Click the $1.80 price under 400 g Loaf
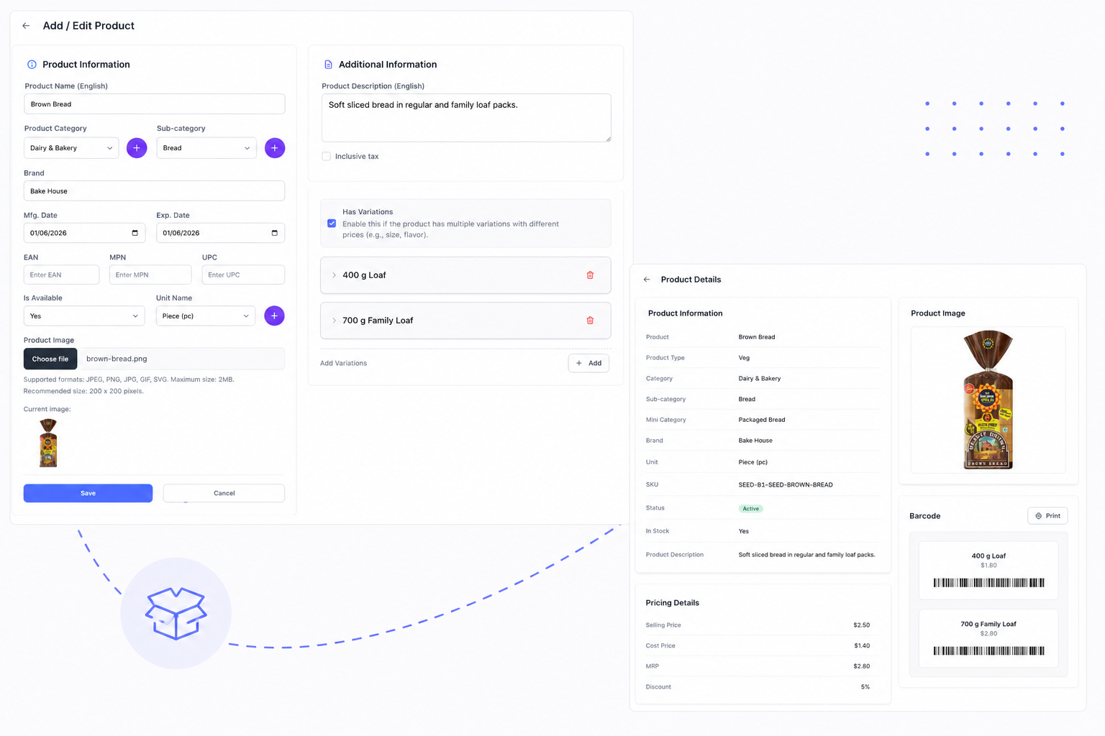Screen dimensions: 1105x736 [x=988, y=566]
